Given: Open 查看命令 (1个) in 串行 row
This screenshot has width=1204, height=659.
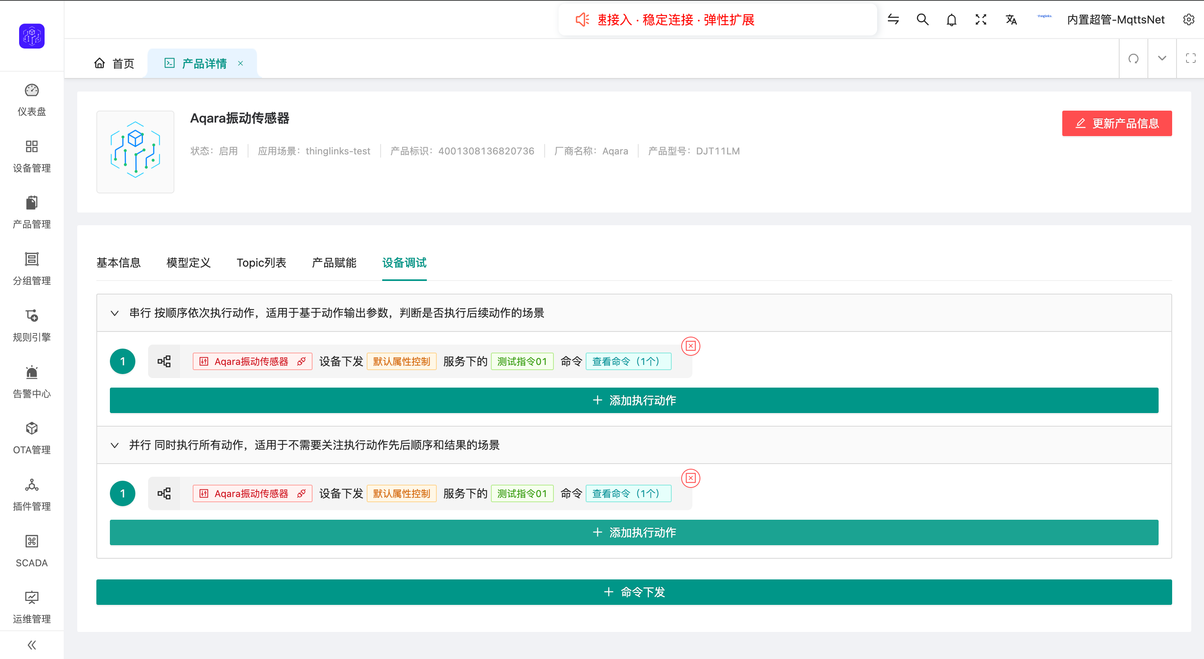Looking at the screenshot, I should [628, 361].
